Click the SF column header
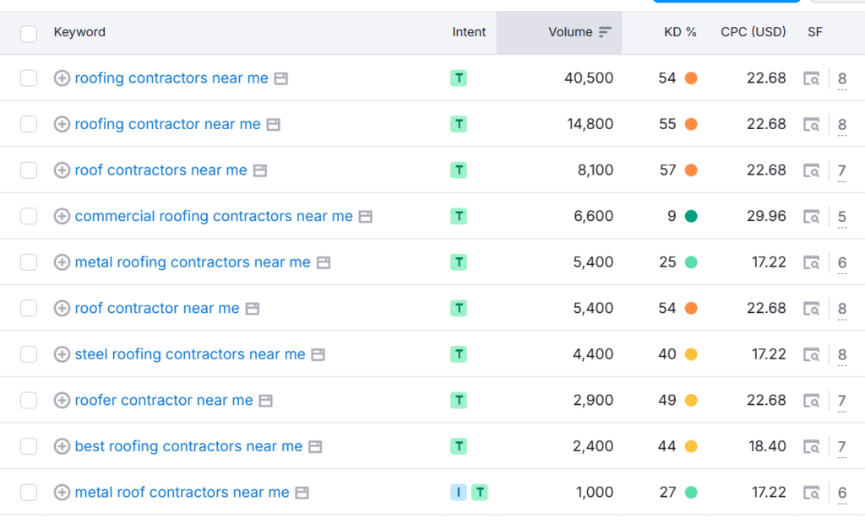This screenshot has height=523, width=865. tap(815, 33)
